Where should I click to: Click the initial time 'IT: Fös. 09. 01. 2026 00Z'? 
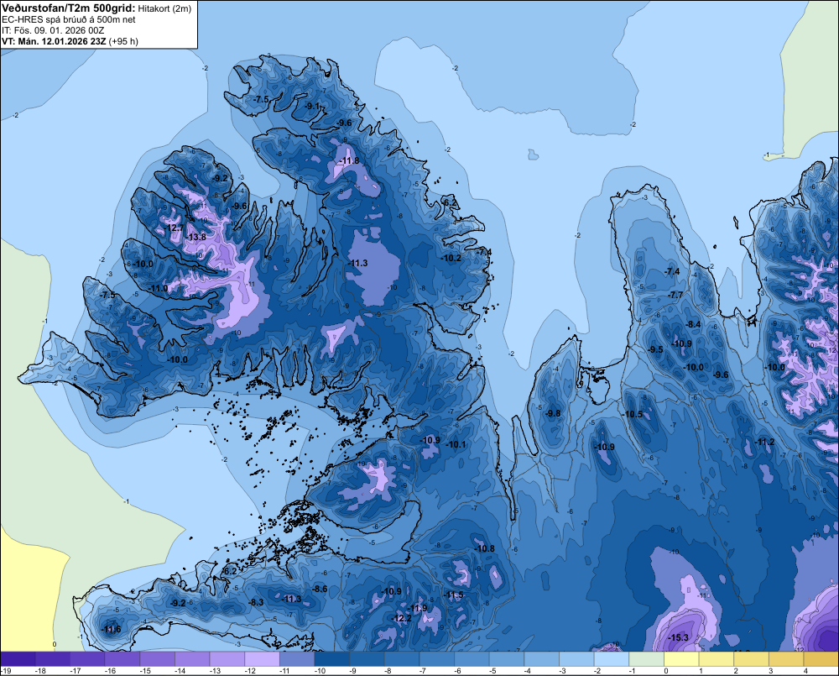point(53,30)
